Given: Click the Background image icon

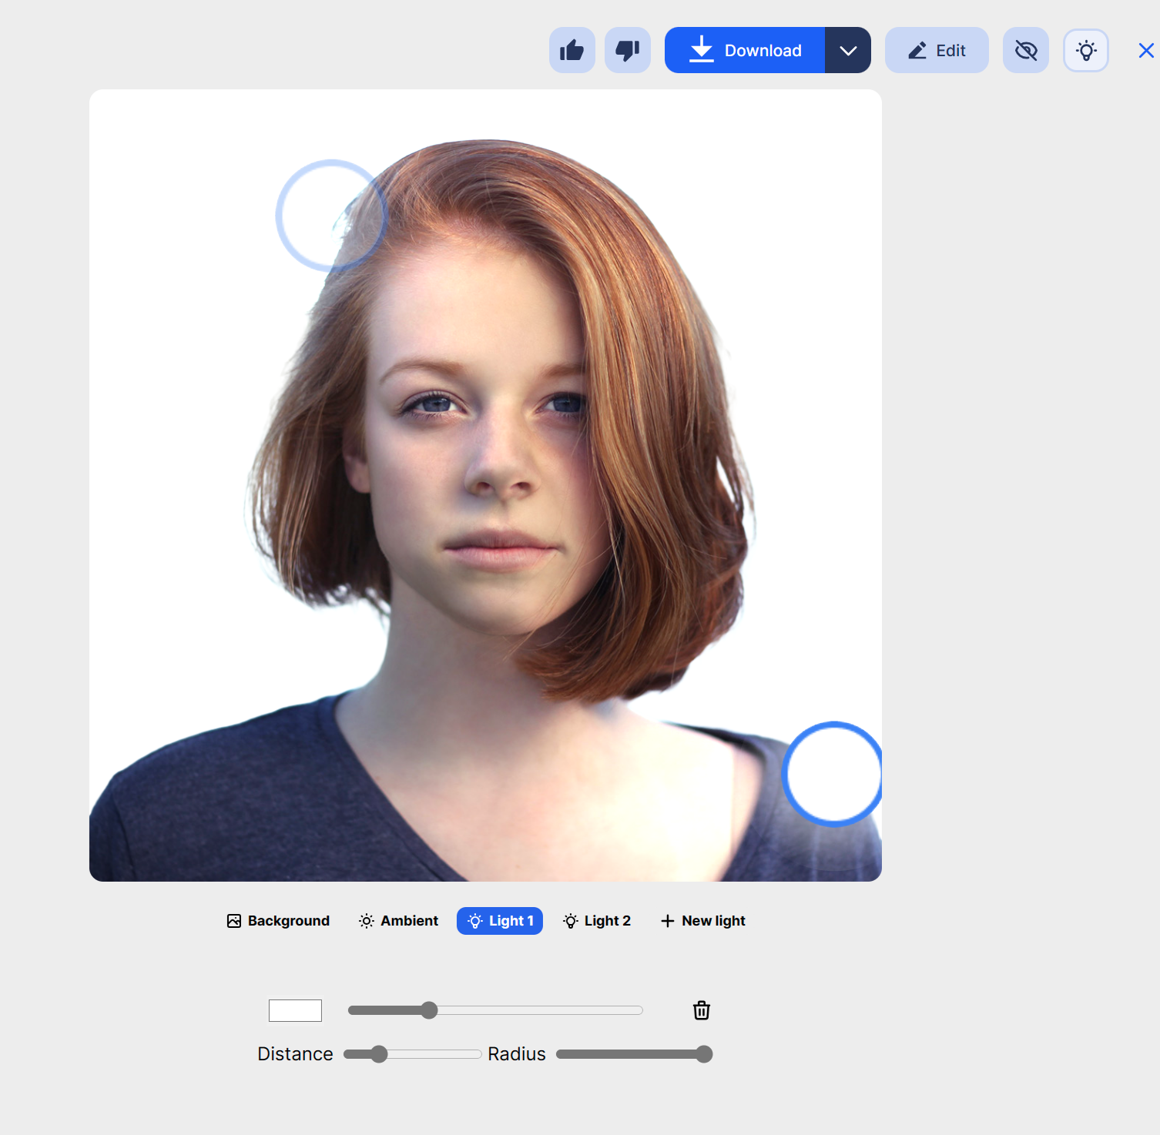Looking at the screenshot, I should 233,920.
